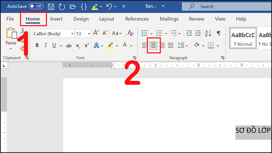Image resolution: width=272 pixels, height=153 pixels.
Task: Open the References tab
Action: [137, 19]
